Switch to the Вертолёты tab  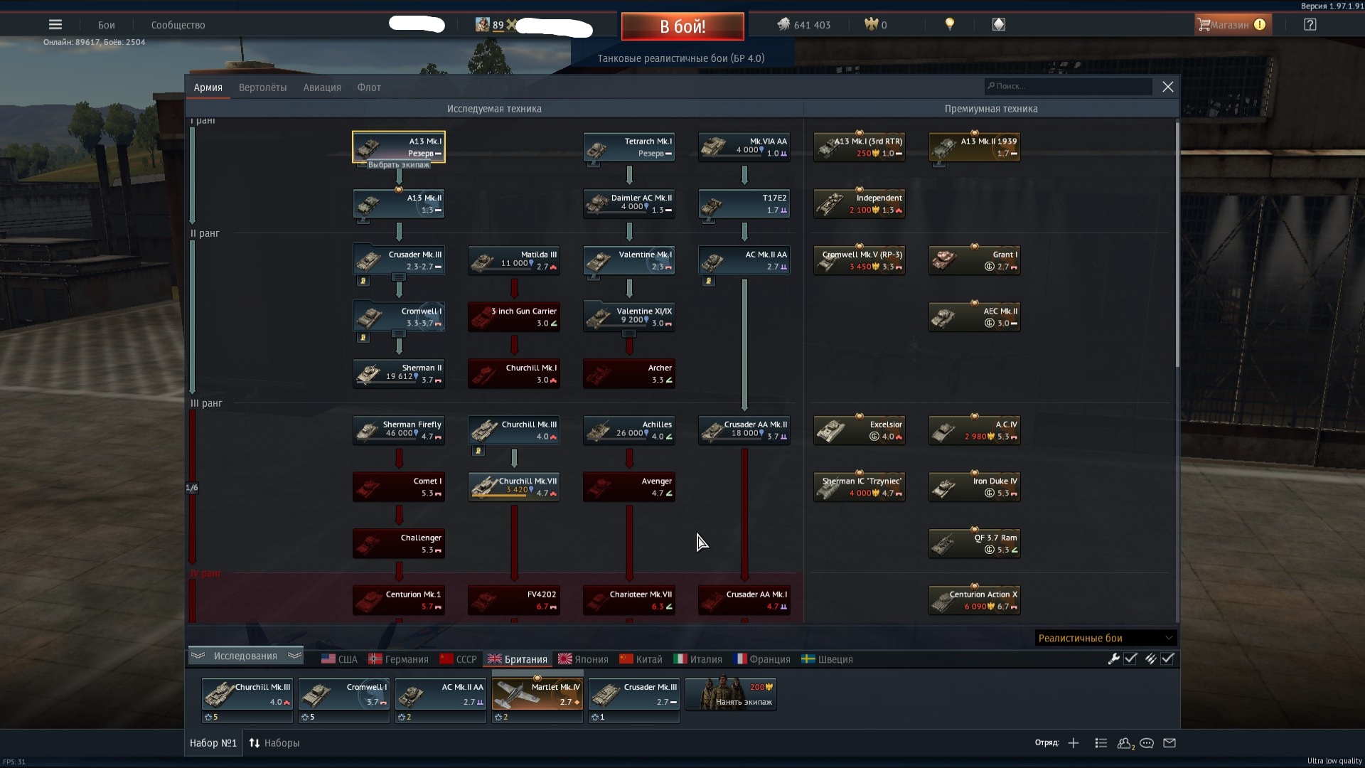tap(263, 87)
